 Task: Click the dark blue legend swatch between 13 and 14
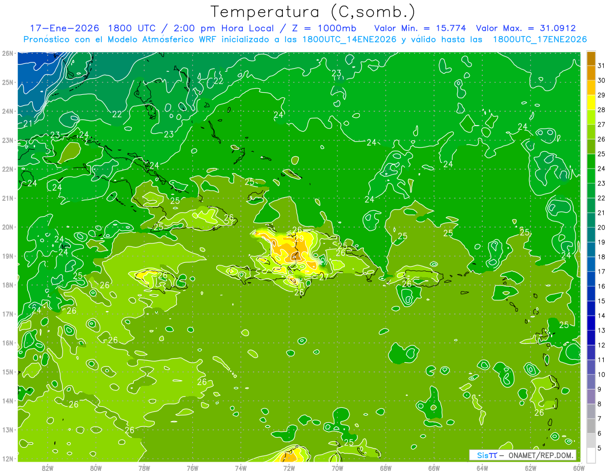(591, 323)
